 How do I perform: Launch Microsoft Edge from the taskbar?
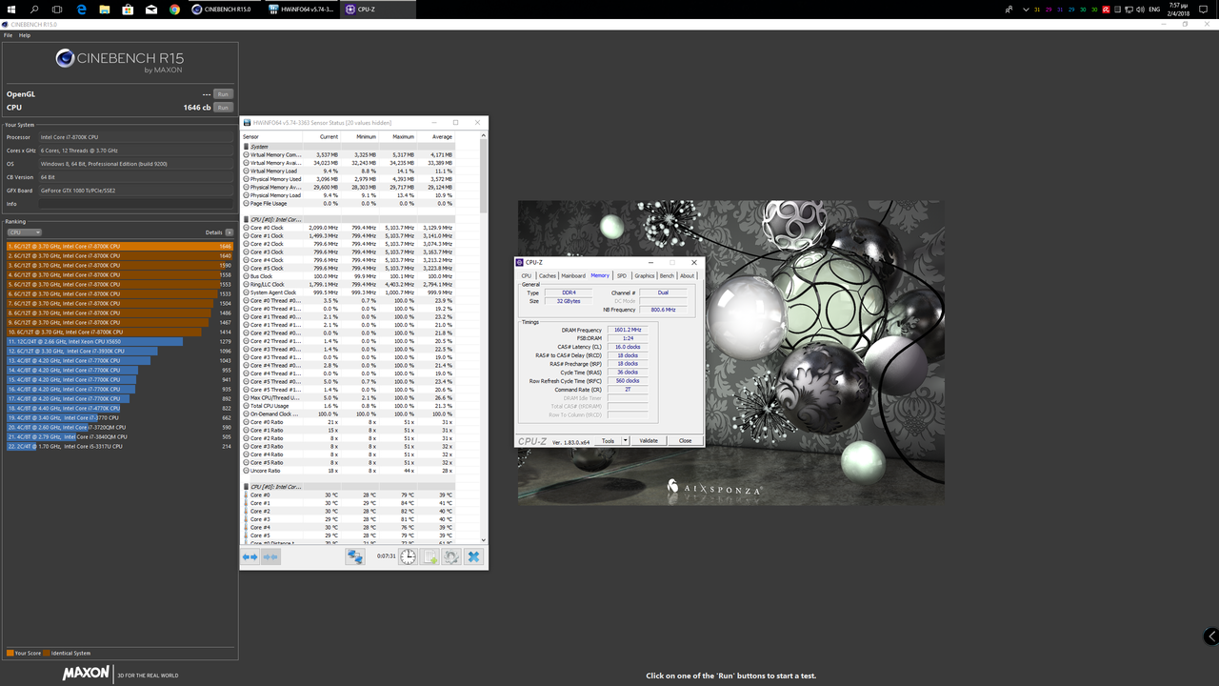click(81, 9)
